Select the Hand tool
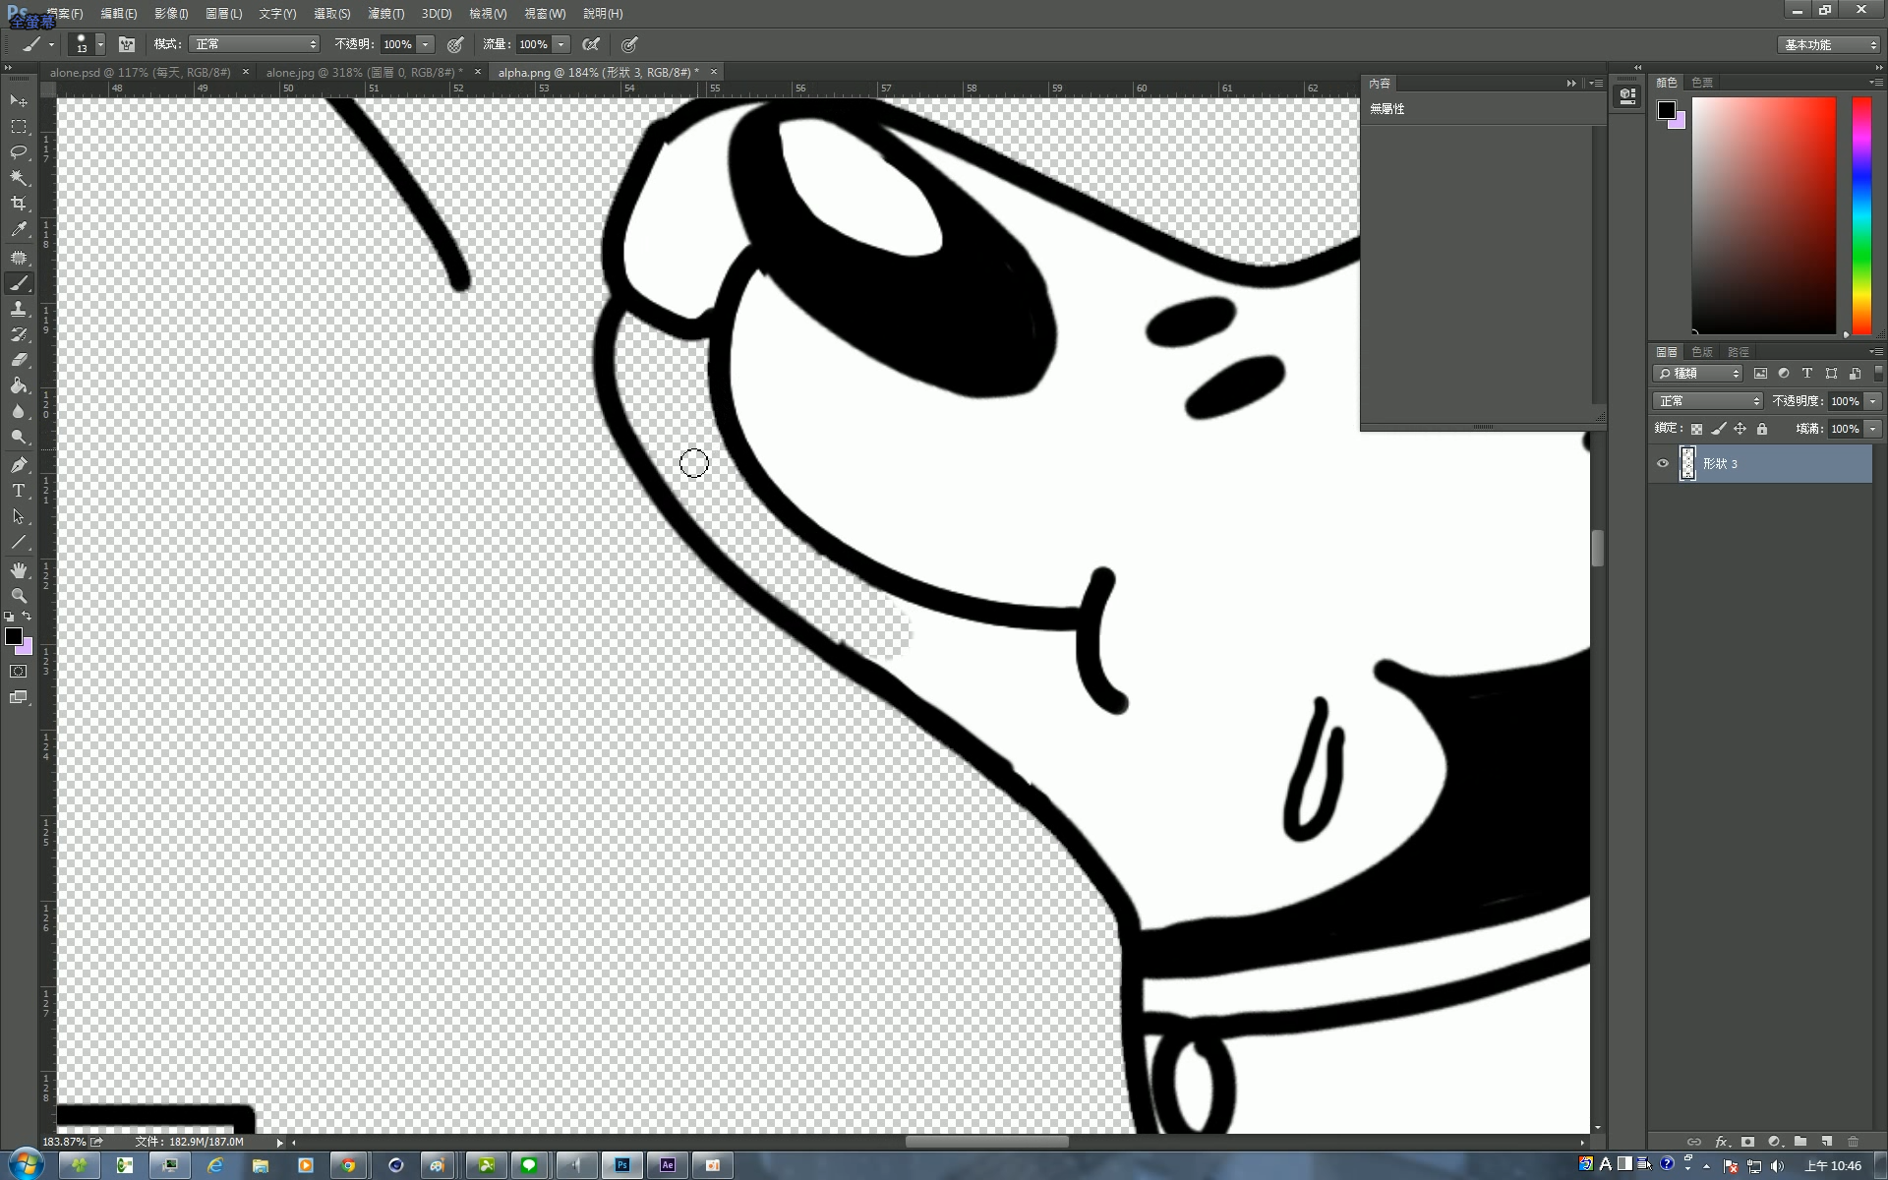Image resolution: width=1888 pixels, height=1180 pixels. [x=19, y=570]
